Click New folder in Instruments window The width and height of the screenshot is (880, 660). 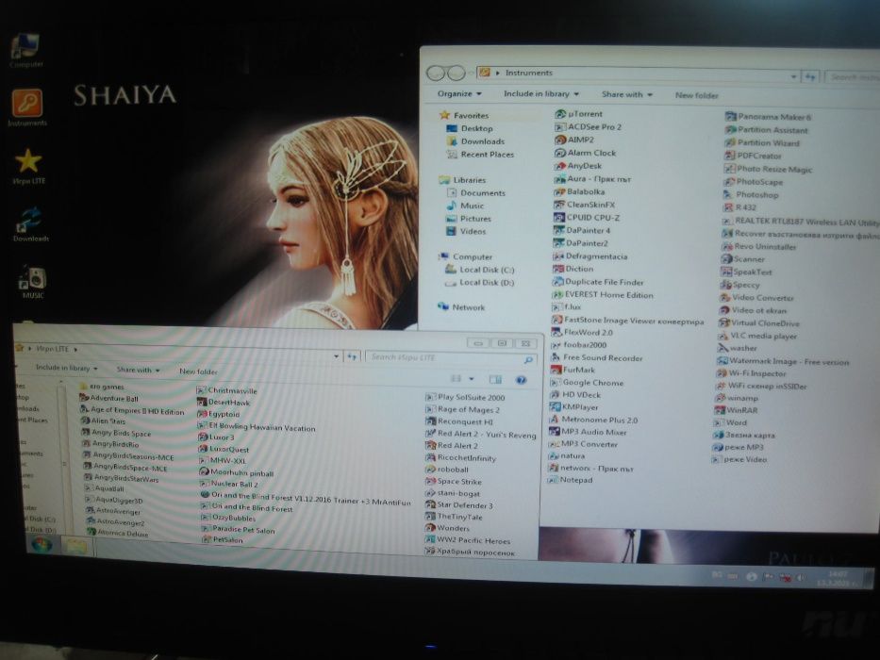click(x=696, y=95)
